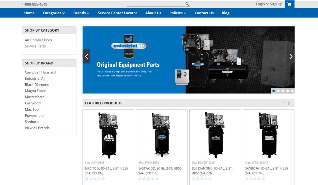Open Sanborn compressor product image

(268, 135)
